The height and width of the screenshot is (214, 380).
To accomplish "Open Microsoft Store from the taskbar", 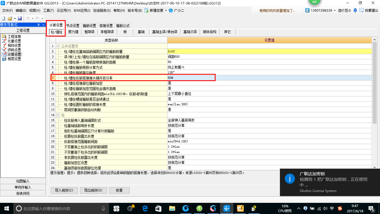I will 158,208.
